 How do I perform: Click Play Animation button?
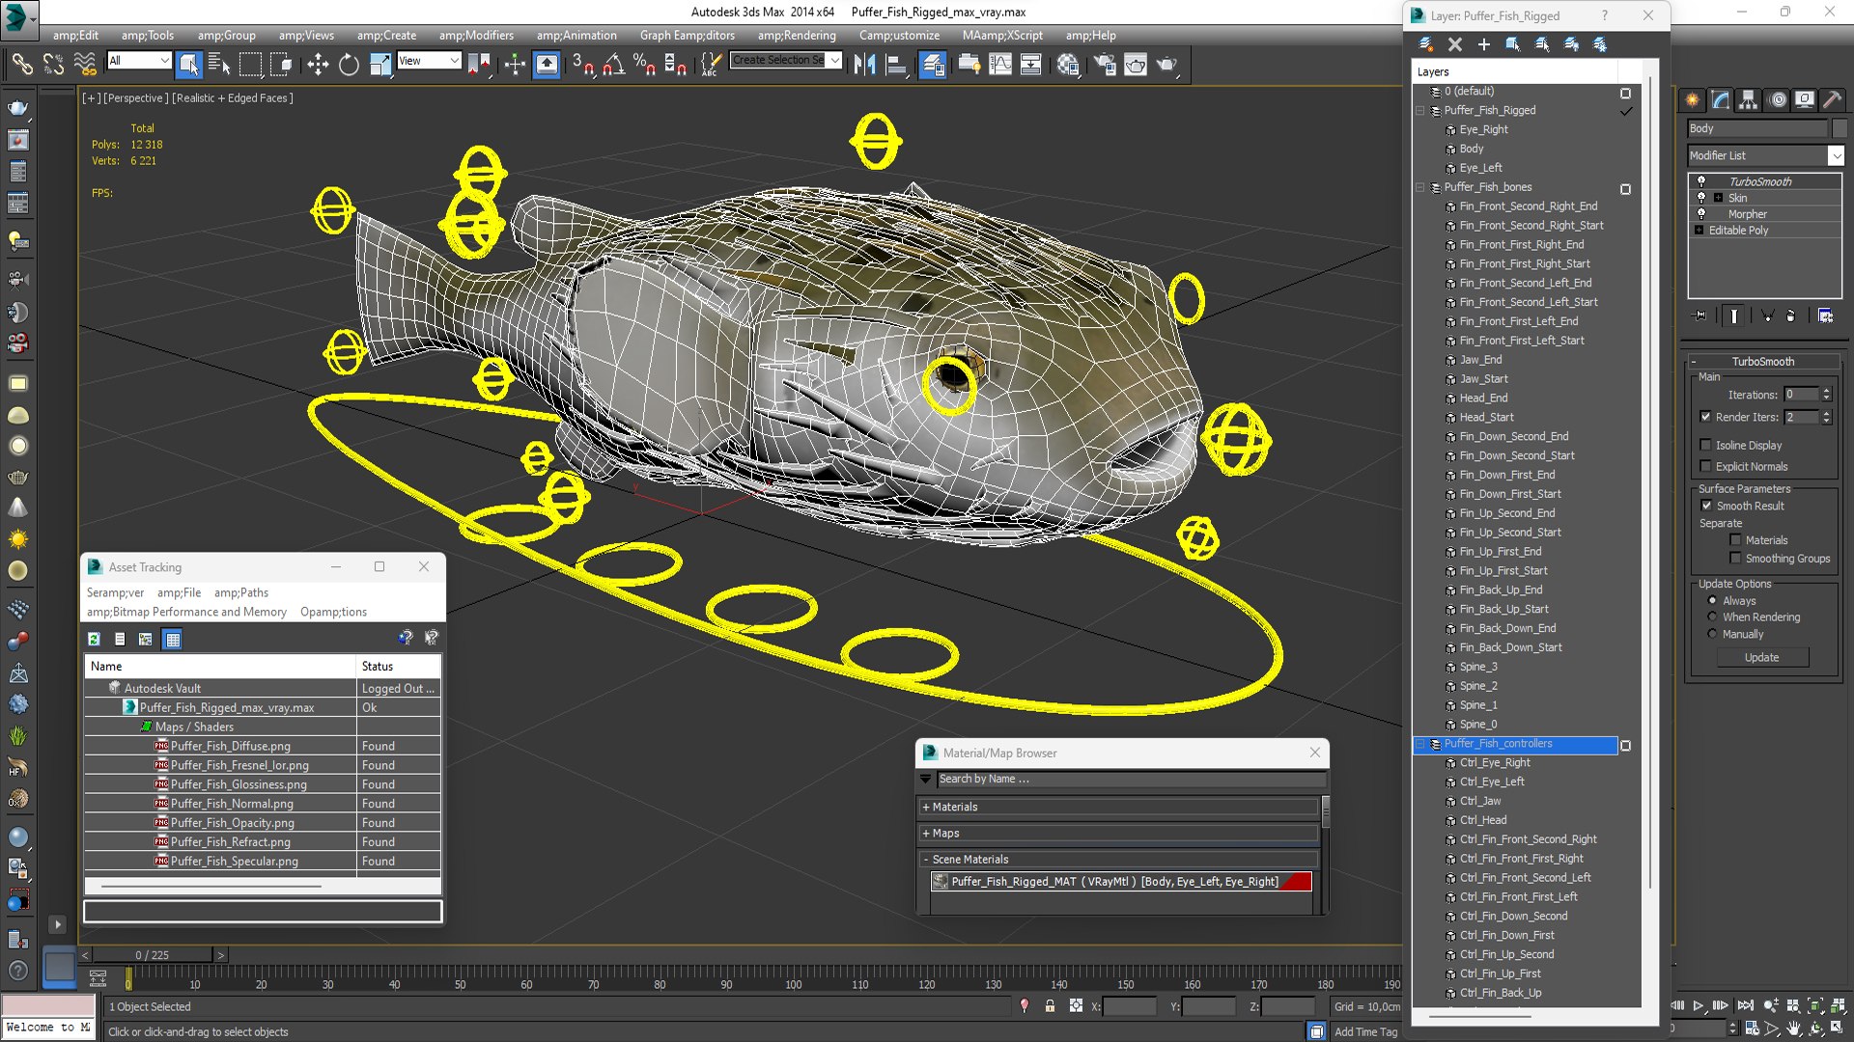coord(1699,1005)
